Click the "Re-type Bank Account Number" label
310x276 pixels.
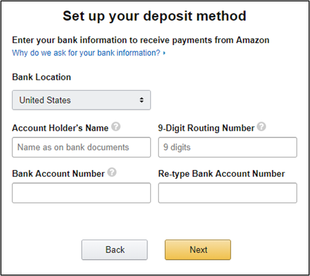(x=221, y=174)
